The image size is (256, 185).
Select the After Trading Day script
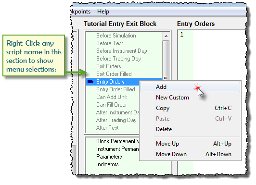116,120
